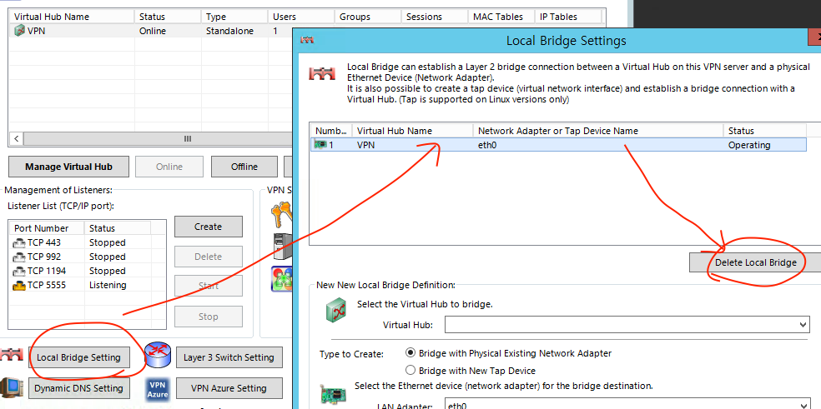
Task: Click the disabled Online button
Action: [169, 167]
